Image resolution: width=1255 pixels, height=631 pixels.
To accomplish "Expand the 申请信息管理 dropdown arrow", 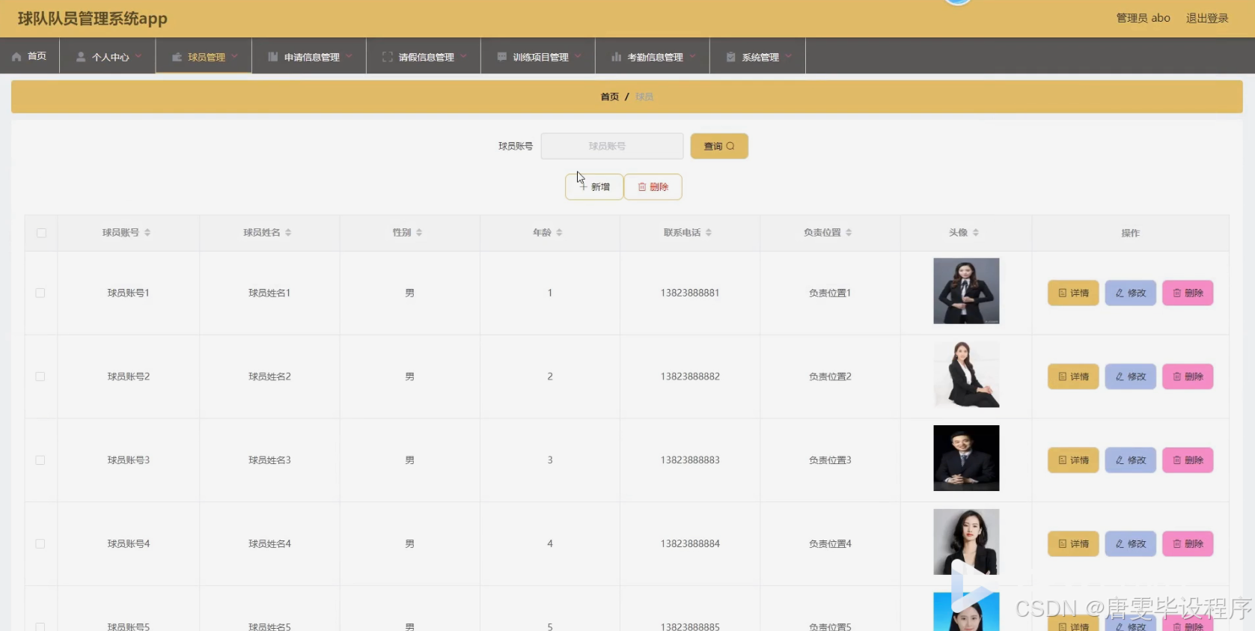I will 349,56.
